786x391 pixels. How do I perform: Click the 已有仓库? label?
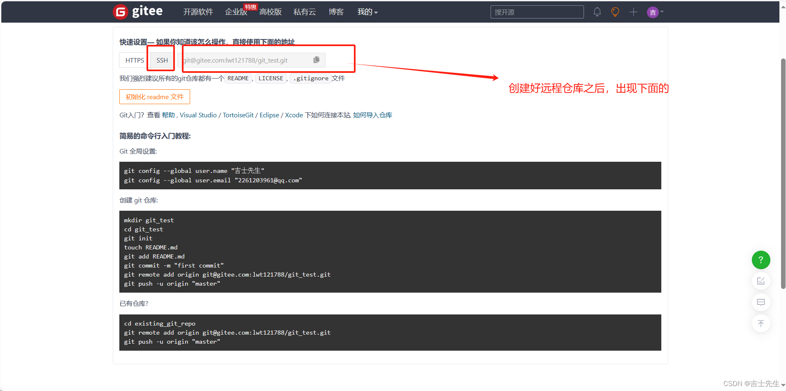[134, 304]
